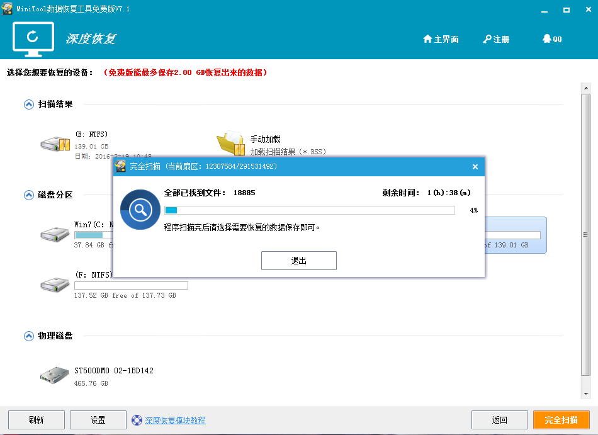
Task: Collapse the 物理磁盘 section
Action: point(28,336)
